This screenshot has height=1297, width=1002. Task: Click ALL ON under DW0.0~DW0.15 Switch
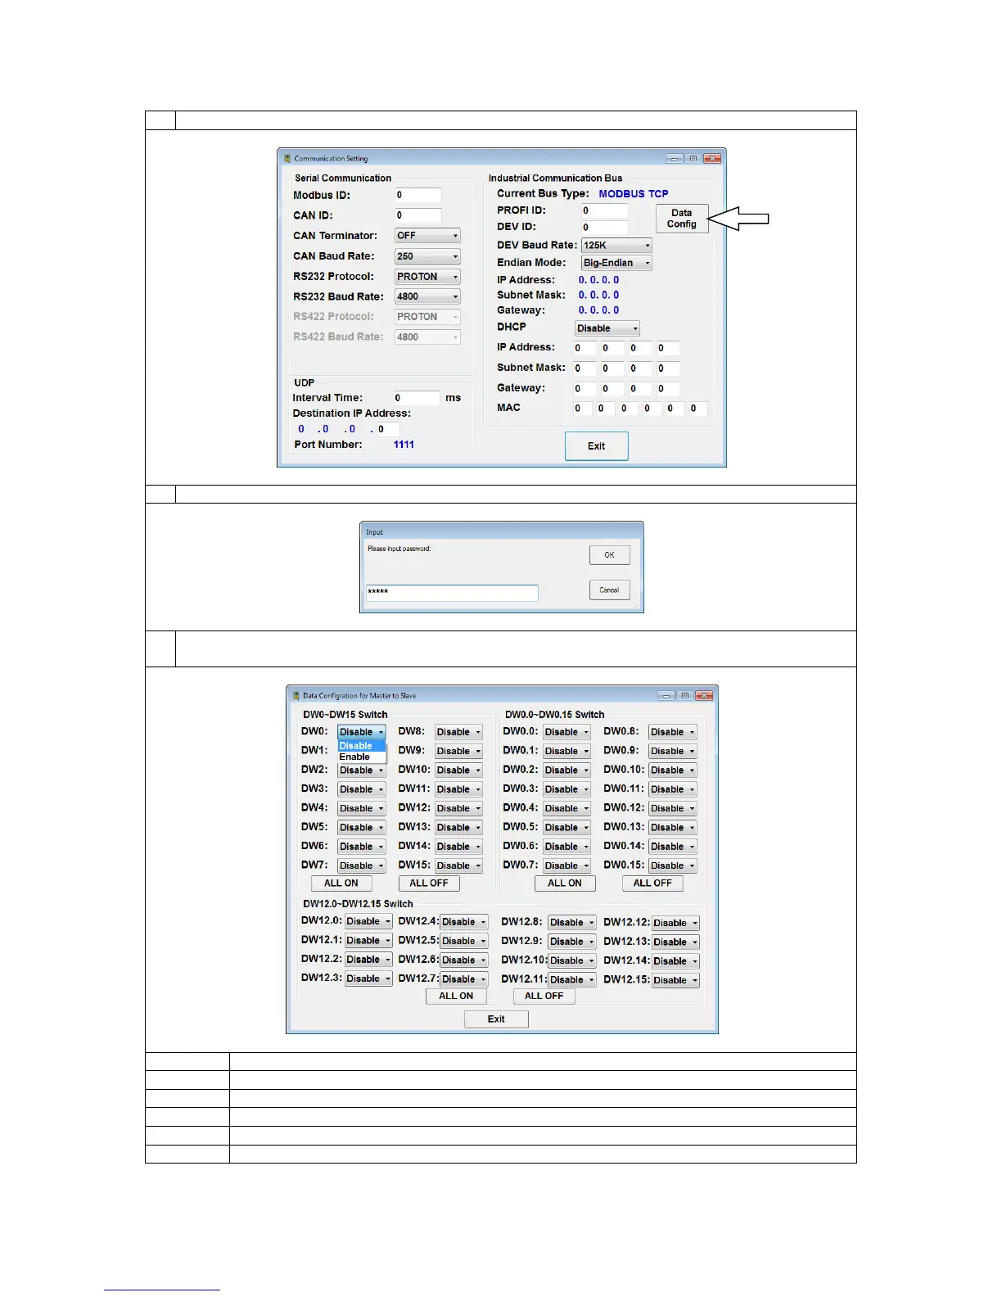[x=565, y=883]
